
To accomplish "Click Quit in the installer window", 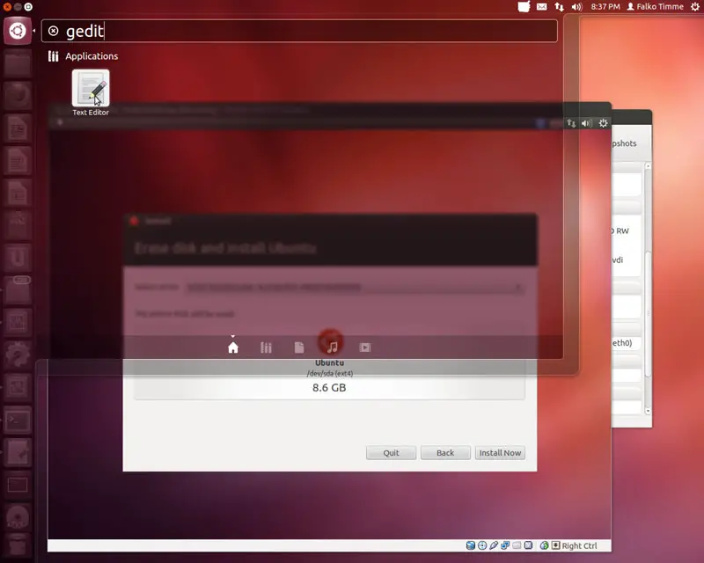I will coord(391,453).
